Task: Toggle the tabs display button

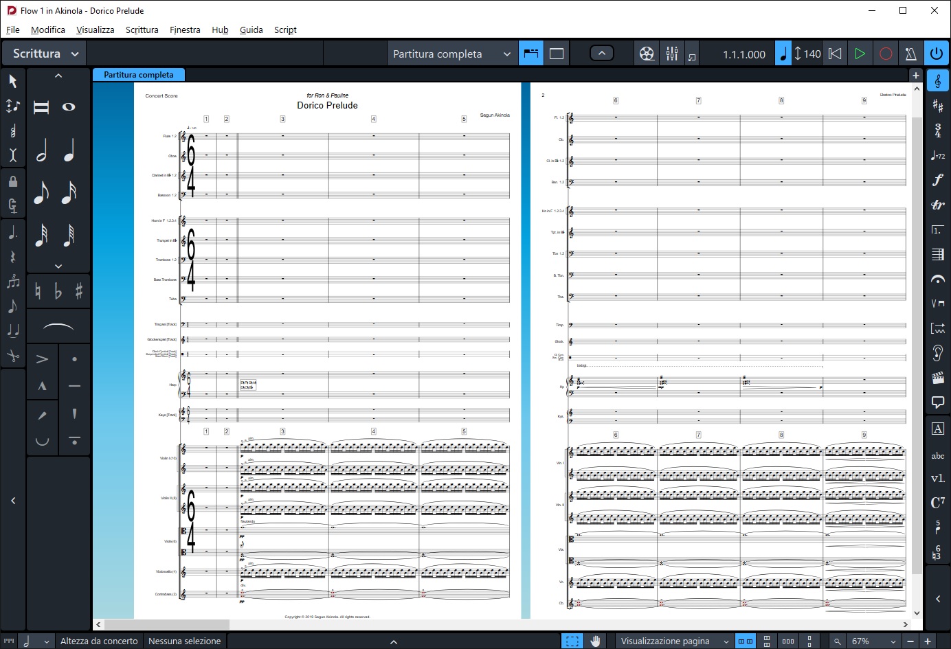Action: point(531,54)
